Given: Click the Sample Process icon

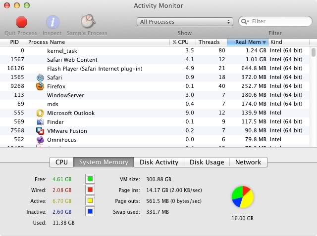Looking at the screenshot, I should tap(88, 21).
